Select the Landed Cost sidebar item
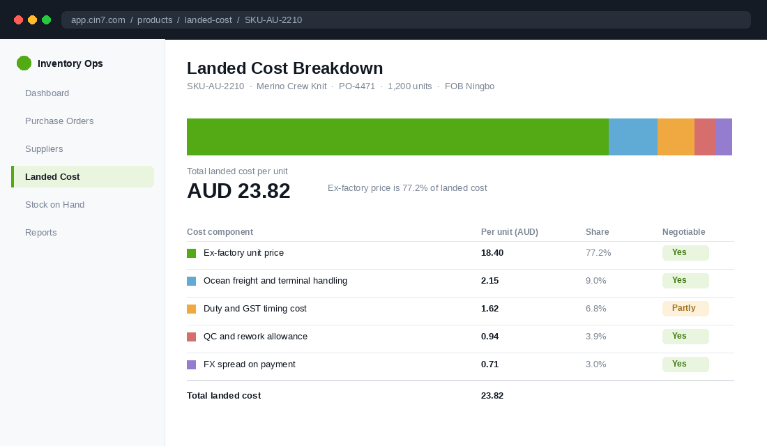The image size is (767, 446). coord(82,176)
